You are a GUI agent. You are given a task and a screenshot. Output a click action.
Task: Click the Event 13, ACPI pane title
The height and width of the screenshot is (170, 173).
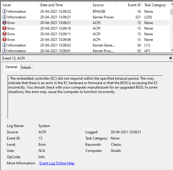(14, 58)
